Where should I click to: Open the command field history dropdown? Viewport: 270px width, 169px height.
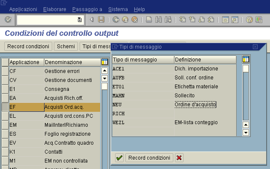pyautogui.click(x=80, y=20)
